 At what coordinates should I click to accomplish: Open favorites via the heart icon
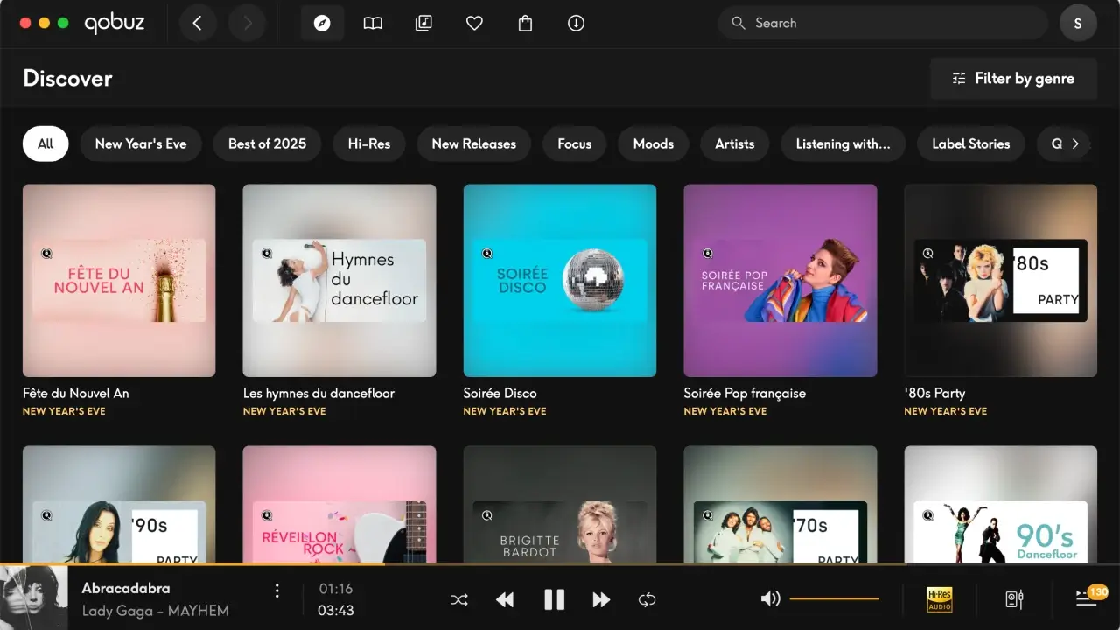[x=474, y=23]
